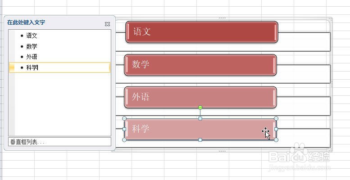This screenshot has height=180, width=350.
Task: Grab the green rotation handle above 科学
Action: click(200, 108)
